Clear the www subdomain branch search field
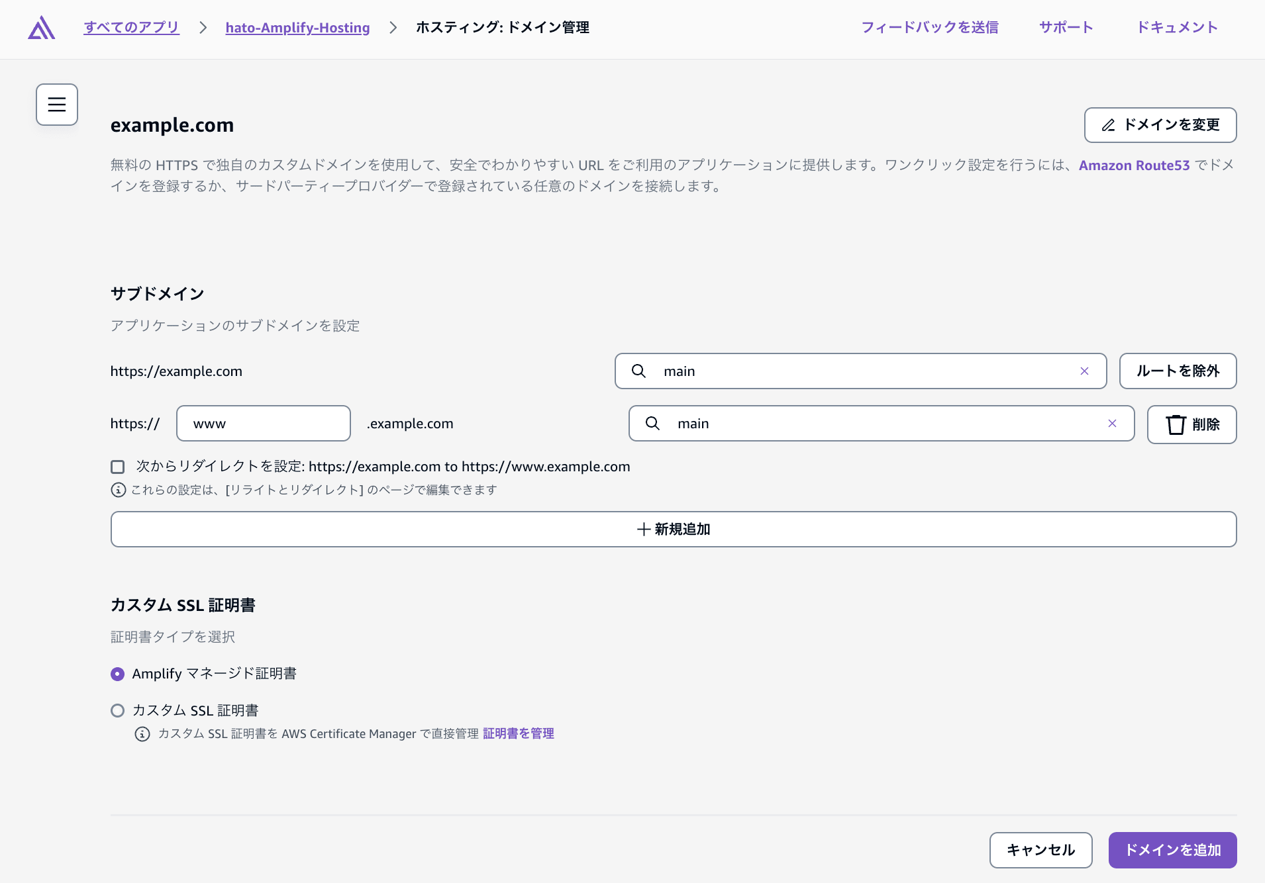 click(1112, 424)
